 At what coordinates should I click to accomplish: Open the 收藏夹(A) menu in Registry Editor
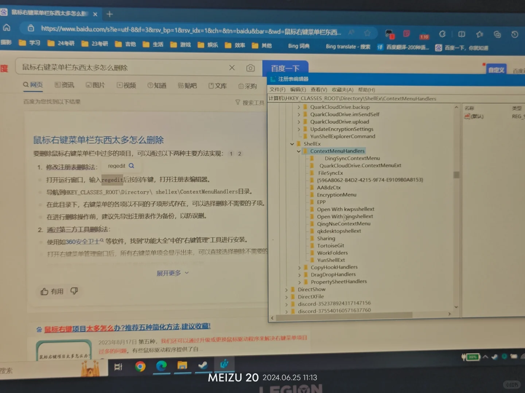342,90
